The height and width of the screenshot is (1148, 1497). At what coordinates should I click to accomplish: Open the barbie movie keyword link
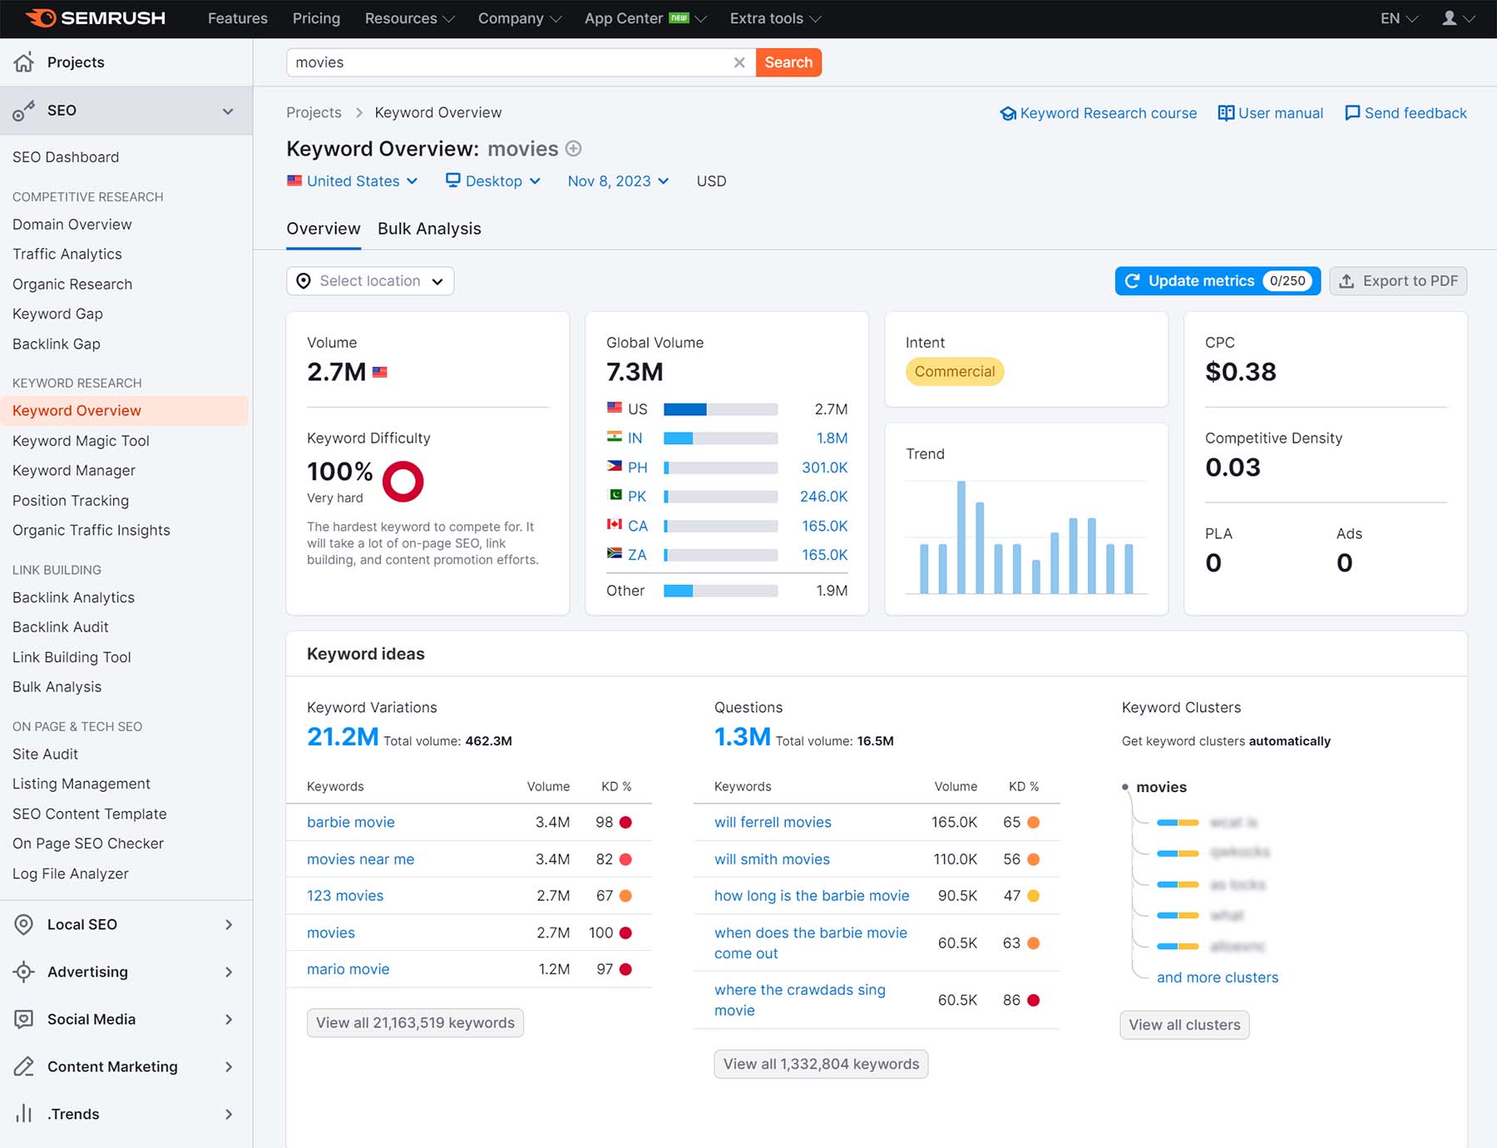tap(350, 822)
